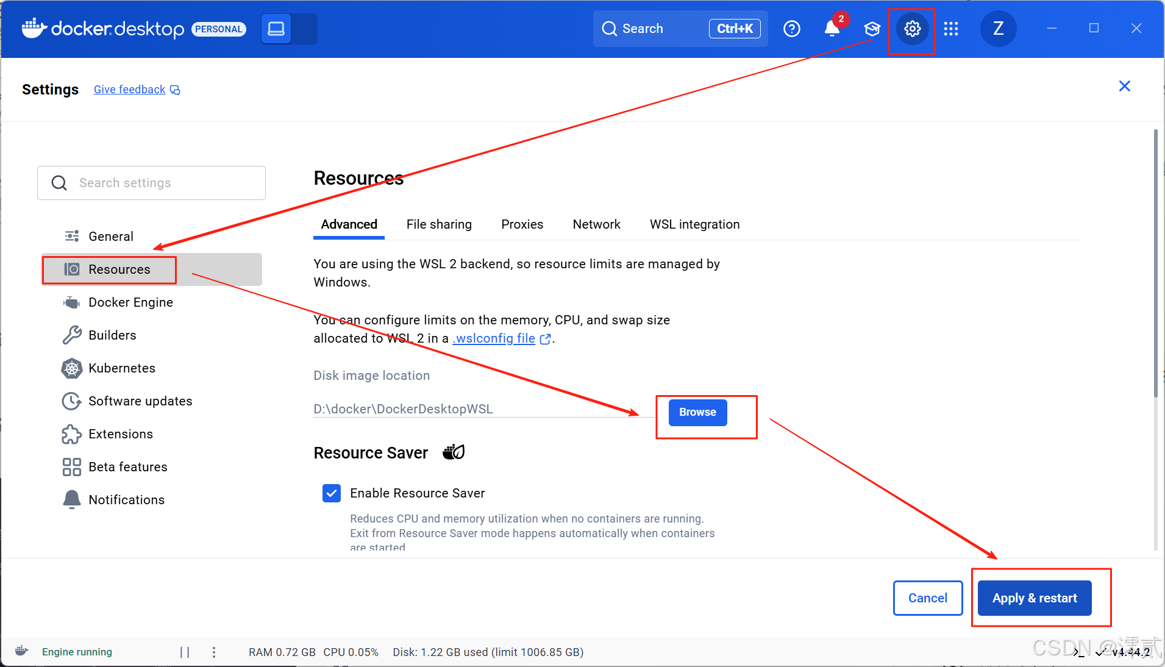Screen dimensions: 1165x667
Task: Focus the Search settings field
Action: 151,183
